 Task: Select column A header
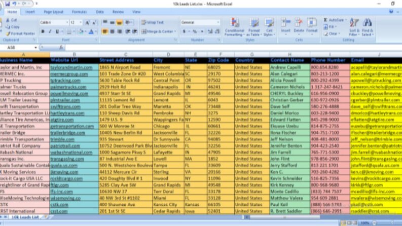[x=24, y=55]
